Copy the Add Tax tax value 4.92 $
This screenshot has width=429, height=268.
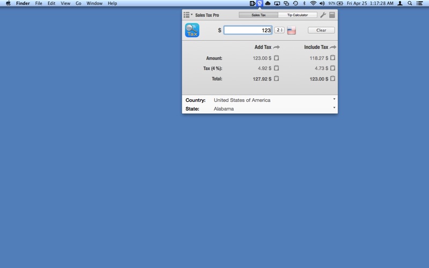point(276,68)
